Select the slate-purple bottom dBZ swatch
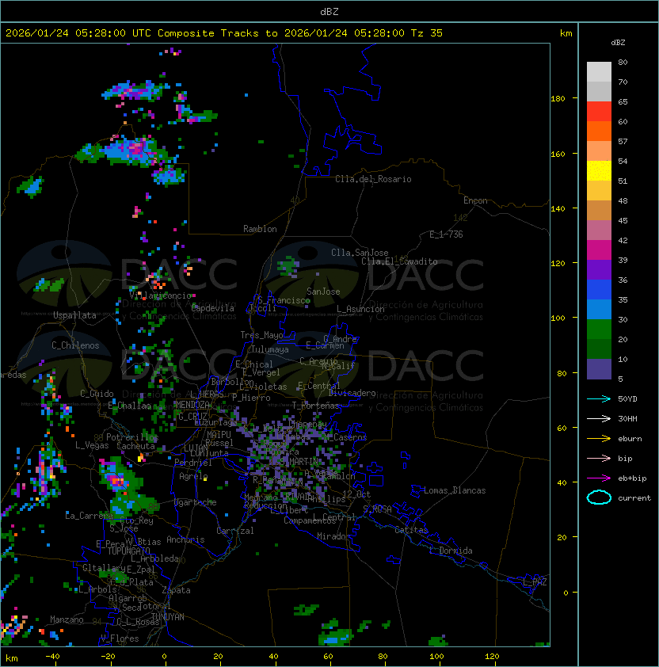Image resolution: width=659 pixels, height=667 pixels. point(599,369)
